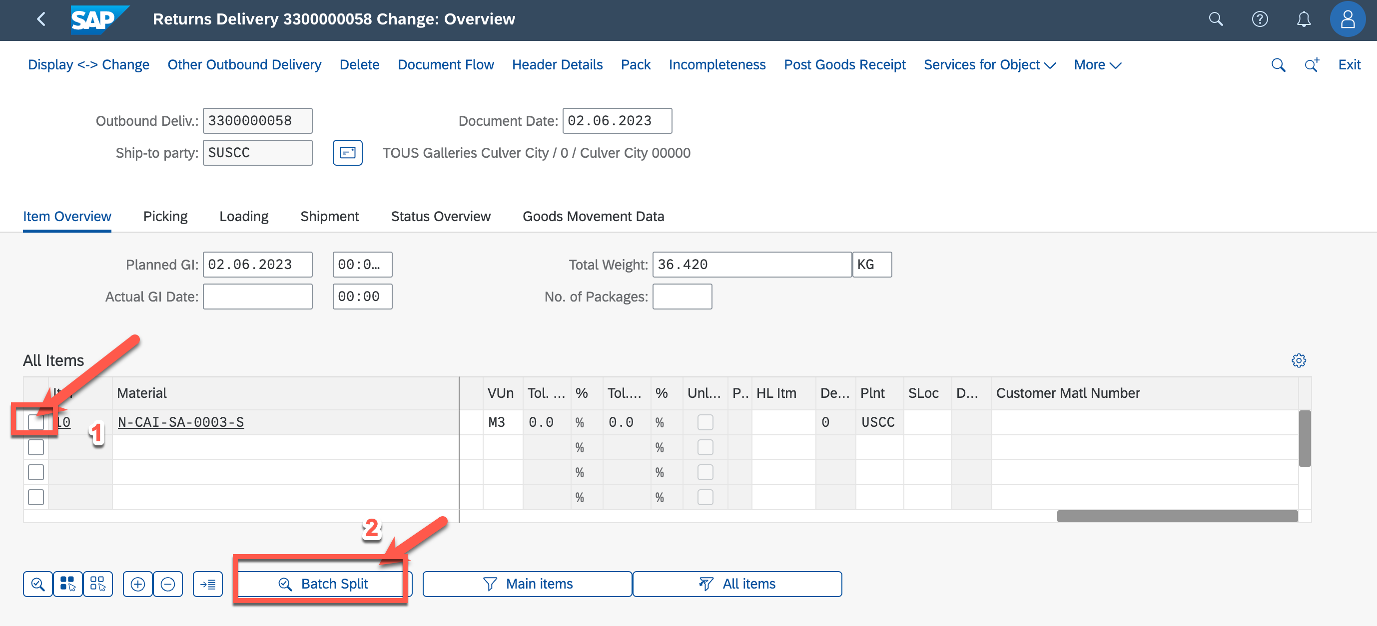Open Goods Movement Data tab
Screen dimensions: 1377x626
tap(593, 216)
